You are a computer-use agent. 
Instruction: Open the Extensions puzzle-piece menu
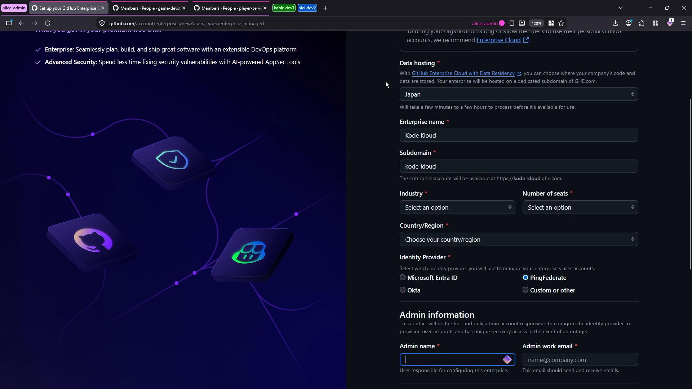pos(642,23)
